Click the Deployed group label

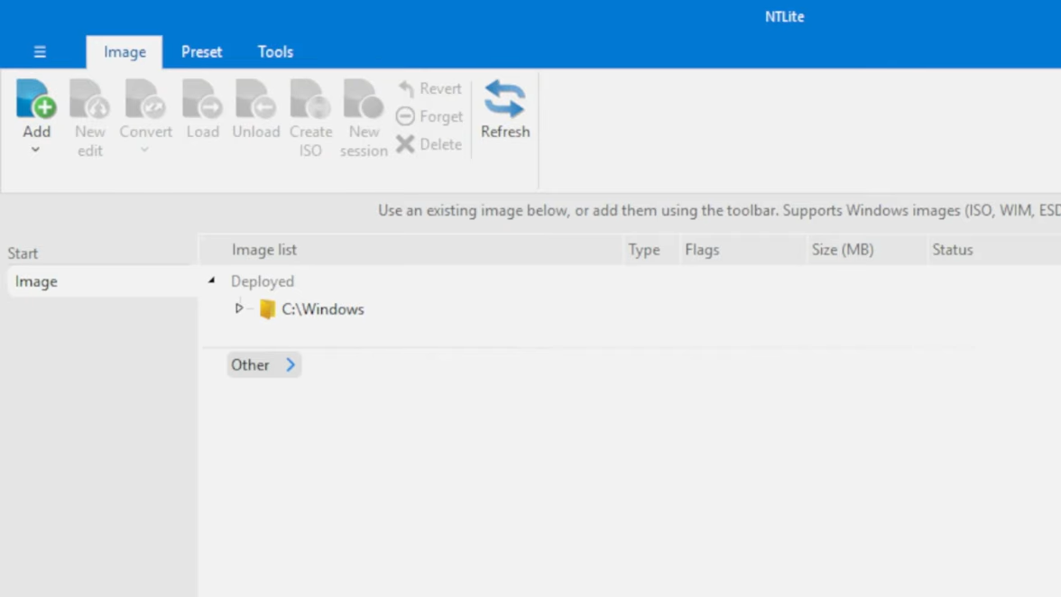pyautogui.click(x=263, y=281)
